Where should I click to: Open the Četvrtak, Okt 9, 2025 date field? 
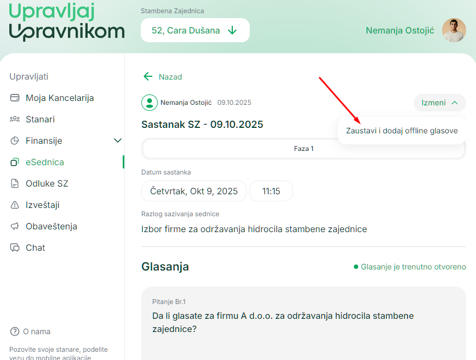click(x=193, y=191)
